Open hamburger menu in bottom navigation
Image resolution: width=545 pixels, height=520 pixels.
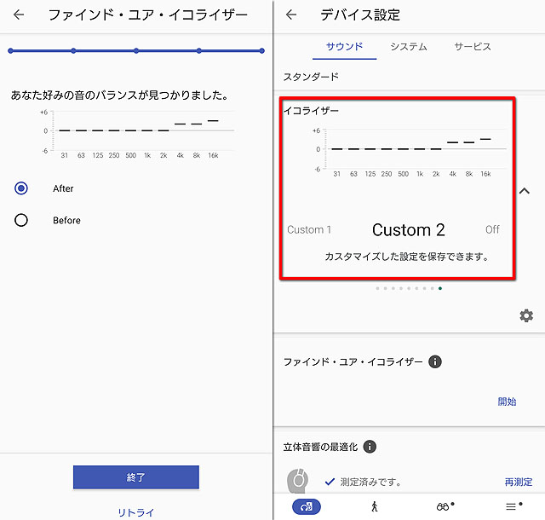click(x=512, y=506)
